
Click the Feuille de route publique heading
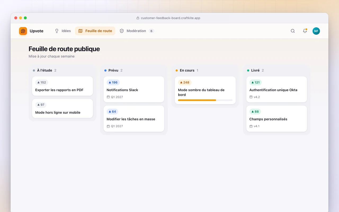click(64, 49)
